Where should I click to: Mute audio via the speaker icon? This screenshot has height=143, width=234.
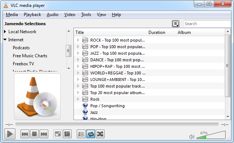coord(192,136)
